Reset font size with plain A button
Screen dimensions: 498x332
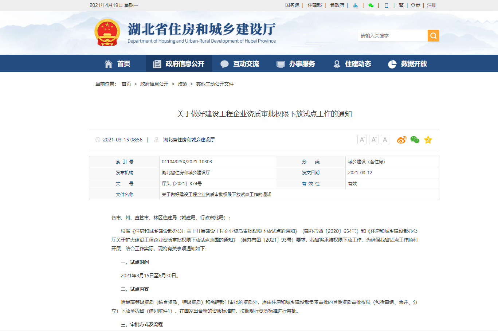pos(385,140)
